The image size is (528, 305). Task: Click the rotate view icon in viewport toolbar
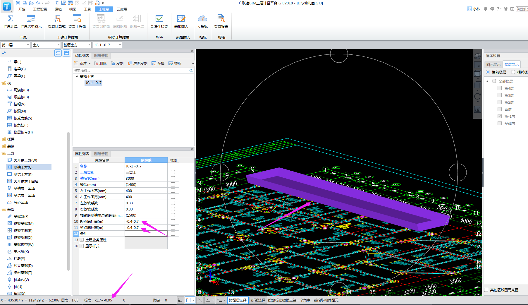coord(477,96)
